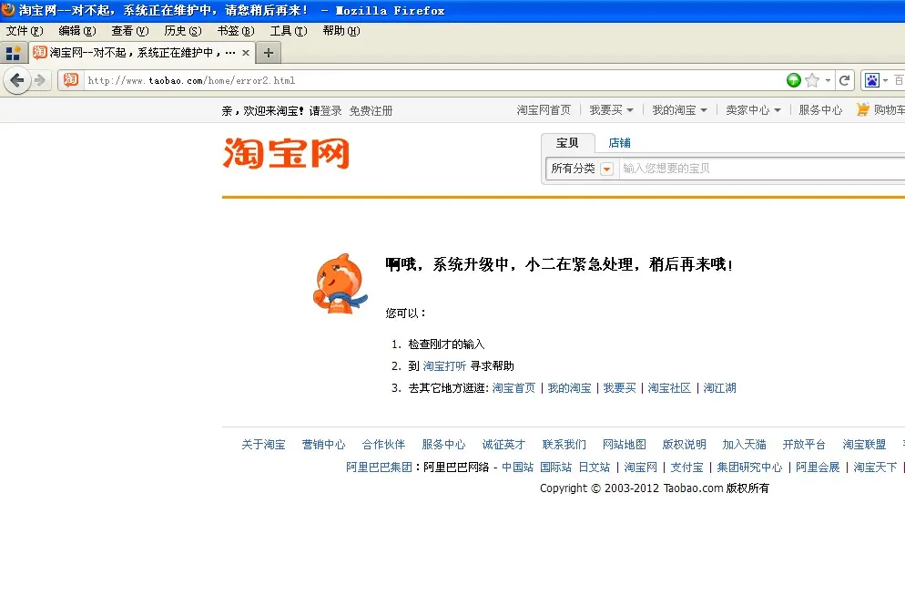The width and height of the screenshot is (905, 596).
Task: Select the Taobao error page browser tab
Action: point(142,53)
